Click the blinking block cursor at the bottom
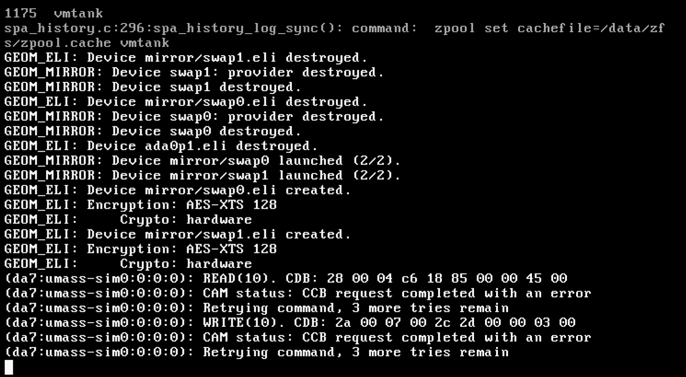The image size is (686, 377). click(x=9, y=367)
